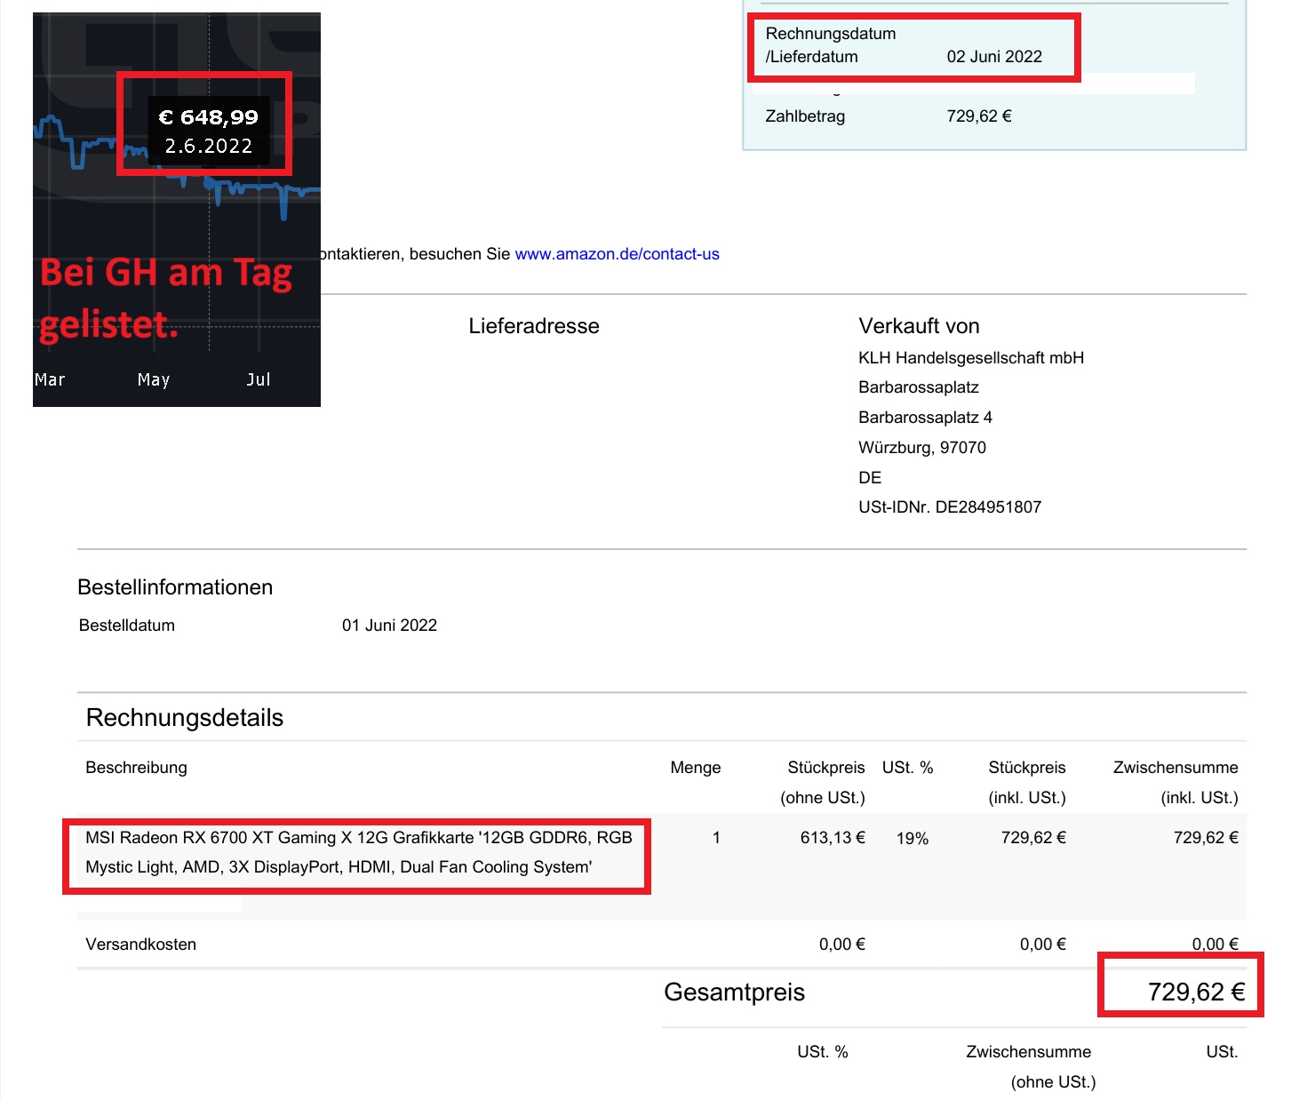Click the Lieferadresse heading
1307x1100 pixels.
pos(534,326)
